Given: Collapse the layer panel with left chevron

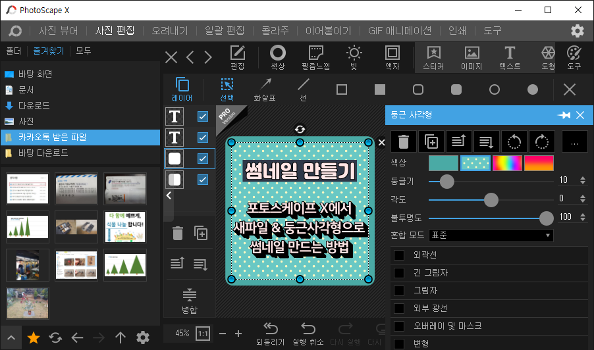Looking at the screenshot, I should point(169,195).
